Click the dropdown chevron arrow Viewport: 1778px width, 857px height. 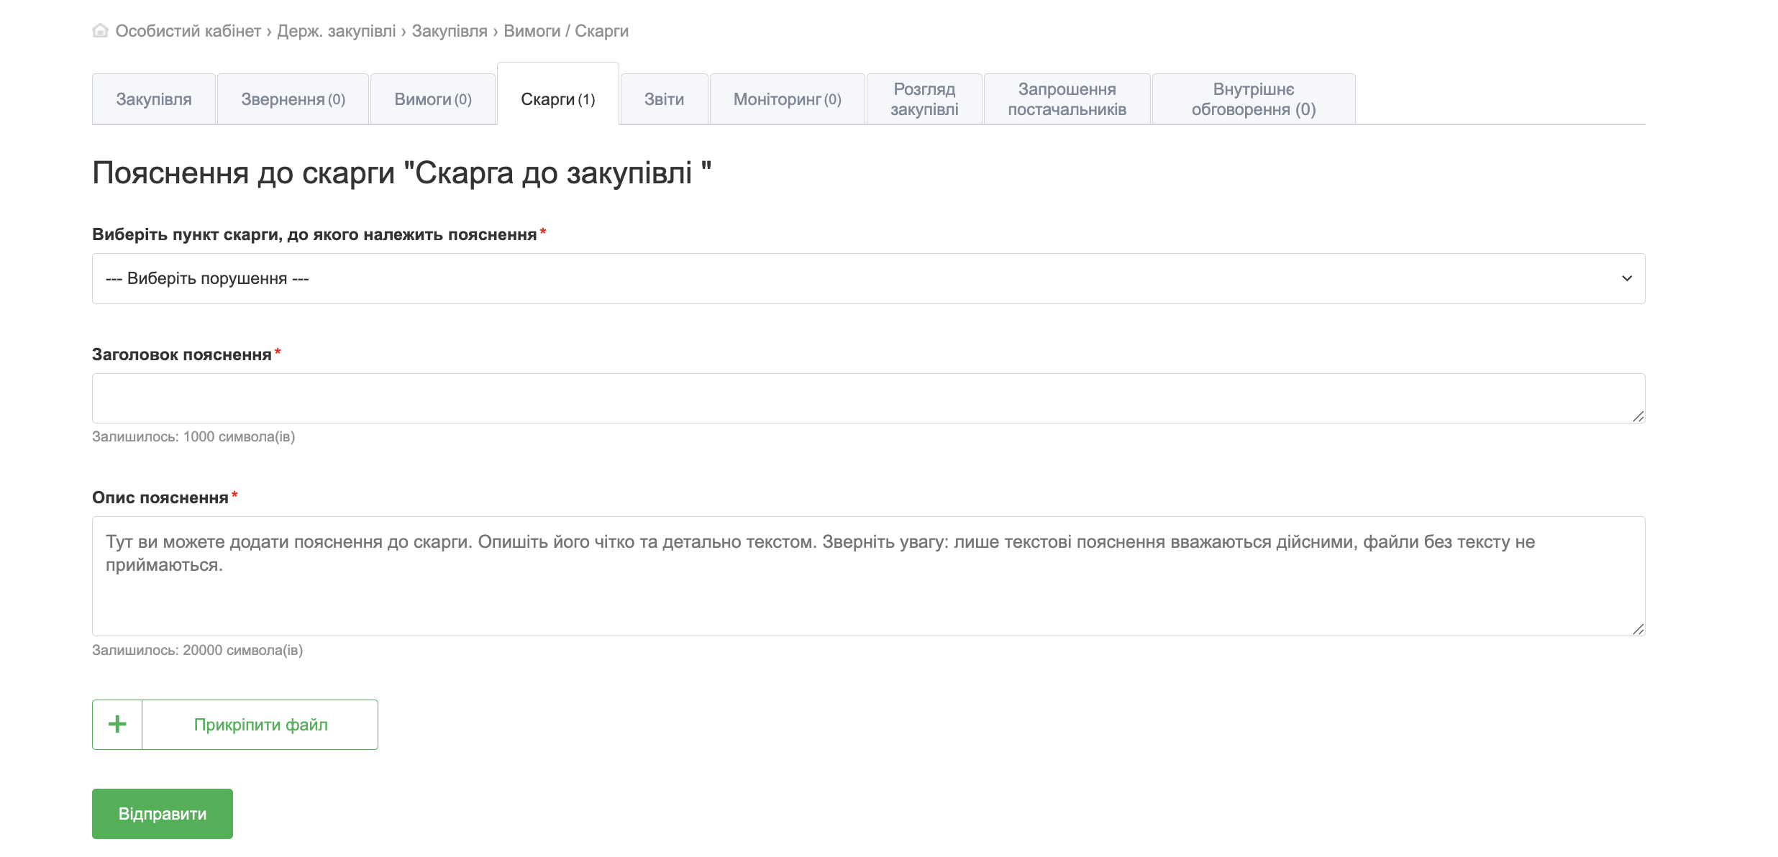click(x=1627, y=279)
